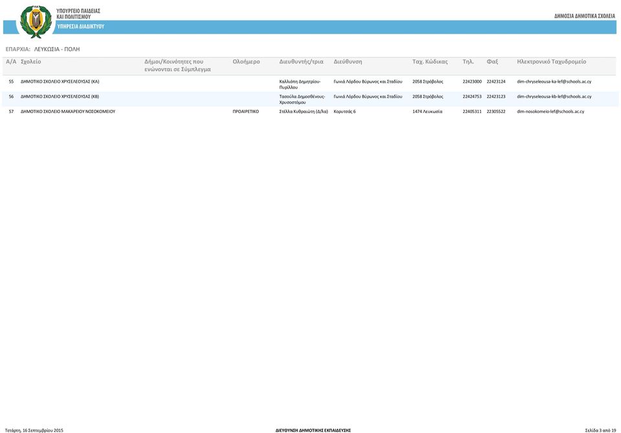621x433 pixels.
Task: Click the footer date 'Τετάρτη, 16 Σεπτεμβρίου 2015'
Action: [34, 430]
